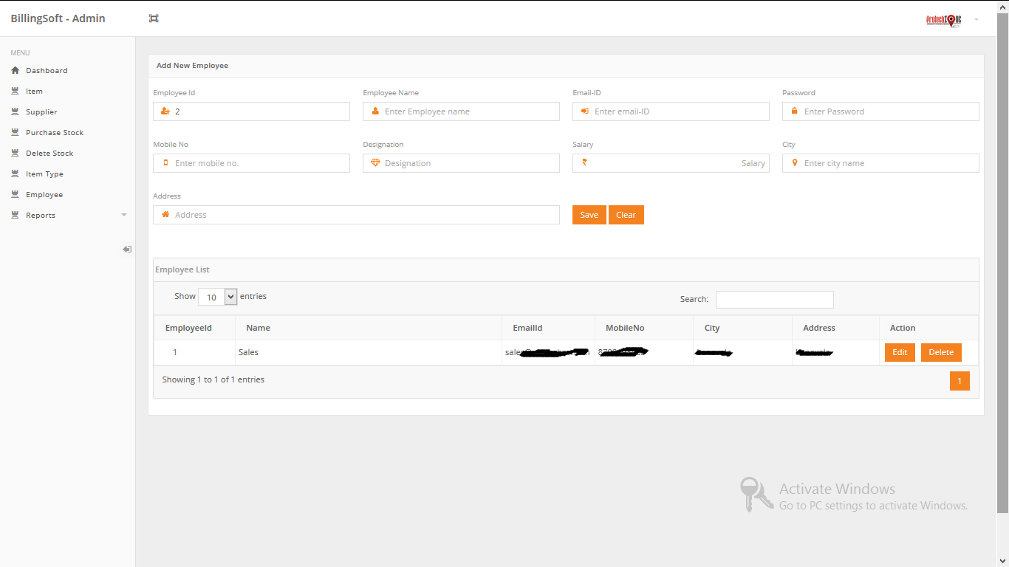The width and height of the screenshot is (1009, 567).
Task: Collapse sidebar using the arrow icon
Action: [127, 250]
